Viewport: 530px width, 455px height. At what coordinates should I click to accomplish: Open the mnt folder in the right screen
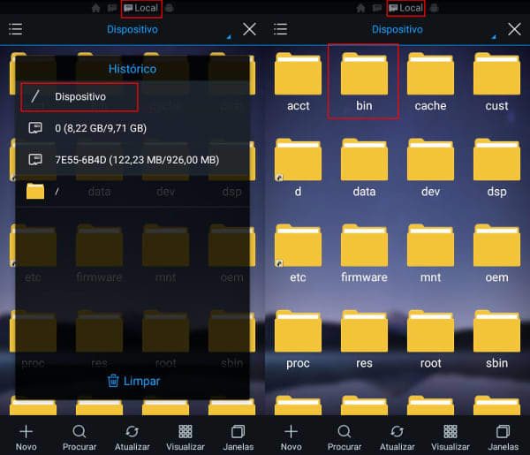pyautogui.click(x=430, y=254)
